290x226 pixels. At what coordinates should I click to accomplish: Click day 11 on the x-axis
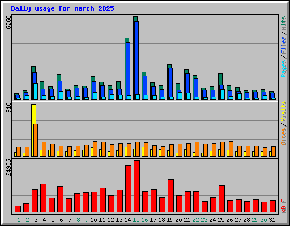pos(102,220)
